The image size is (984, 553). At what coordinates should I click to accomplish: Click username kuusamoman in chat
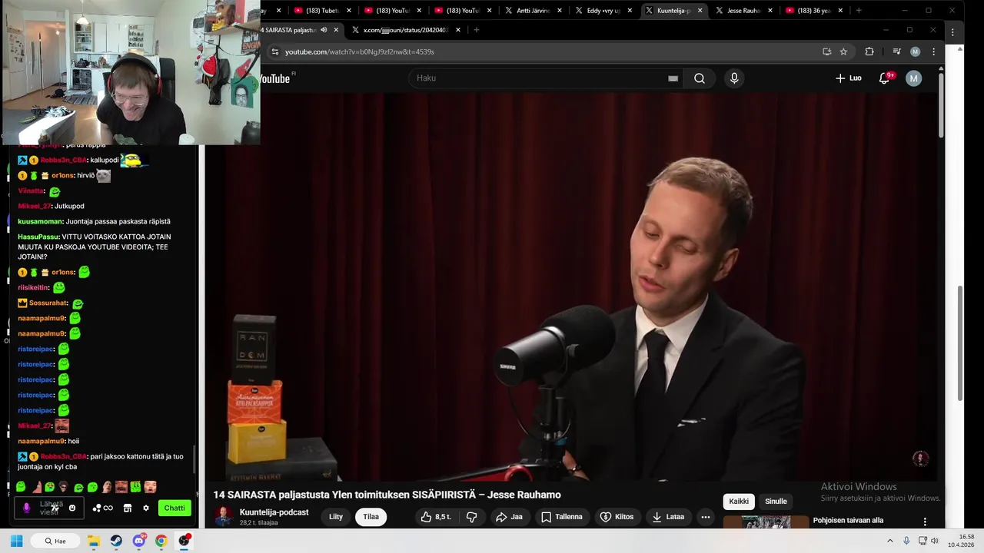click(x=41, y=221)
